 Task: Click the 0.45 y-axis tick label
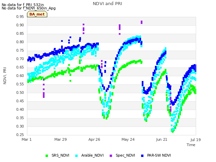(20, 101)
